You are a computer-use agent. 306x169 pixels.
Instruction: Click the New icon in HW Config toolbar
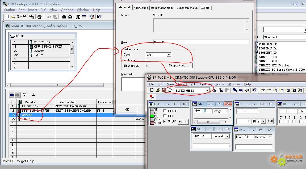pyautogui.click(x=7, y=17)
